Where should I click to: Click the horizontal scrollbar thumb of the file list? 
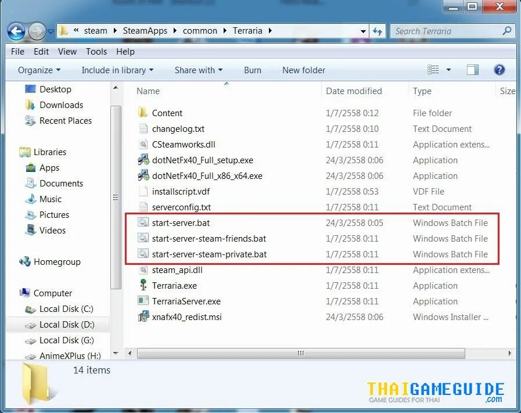[x=301, y=353]
